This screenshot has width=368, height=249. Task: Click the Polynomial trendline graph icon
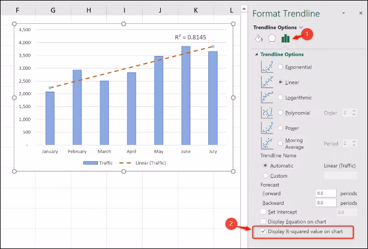[267, 113]
